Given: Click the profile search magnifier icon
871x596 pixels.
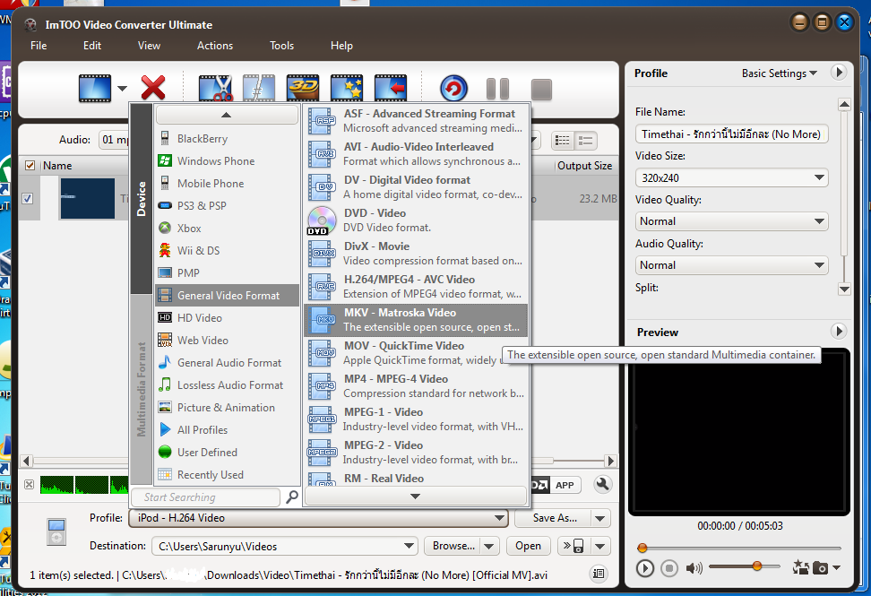Looking at the screenshot, I should (x=291, y=497).
